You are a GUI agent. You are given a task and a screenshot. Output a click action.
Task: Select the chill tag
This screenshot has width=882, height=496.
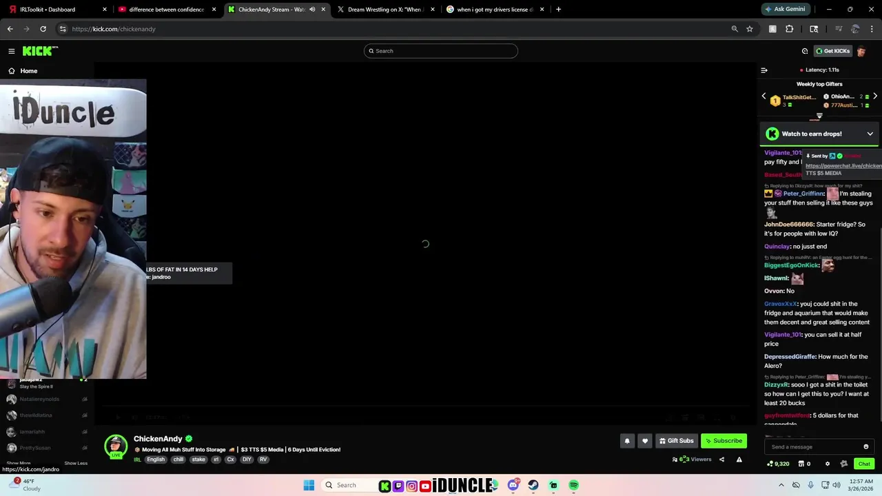[x=178, y=459]
